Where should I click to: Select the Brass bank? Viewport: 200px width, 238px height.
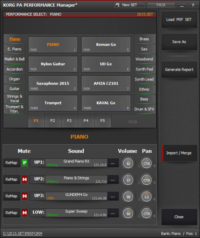tap(145, 39)
